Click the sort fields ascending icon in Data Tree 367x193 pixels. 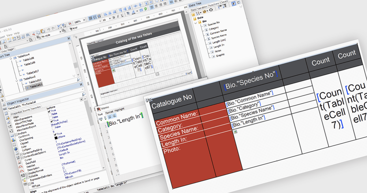pos(220,7)
